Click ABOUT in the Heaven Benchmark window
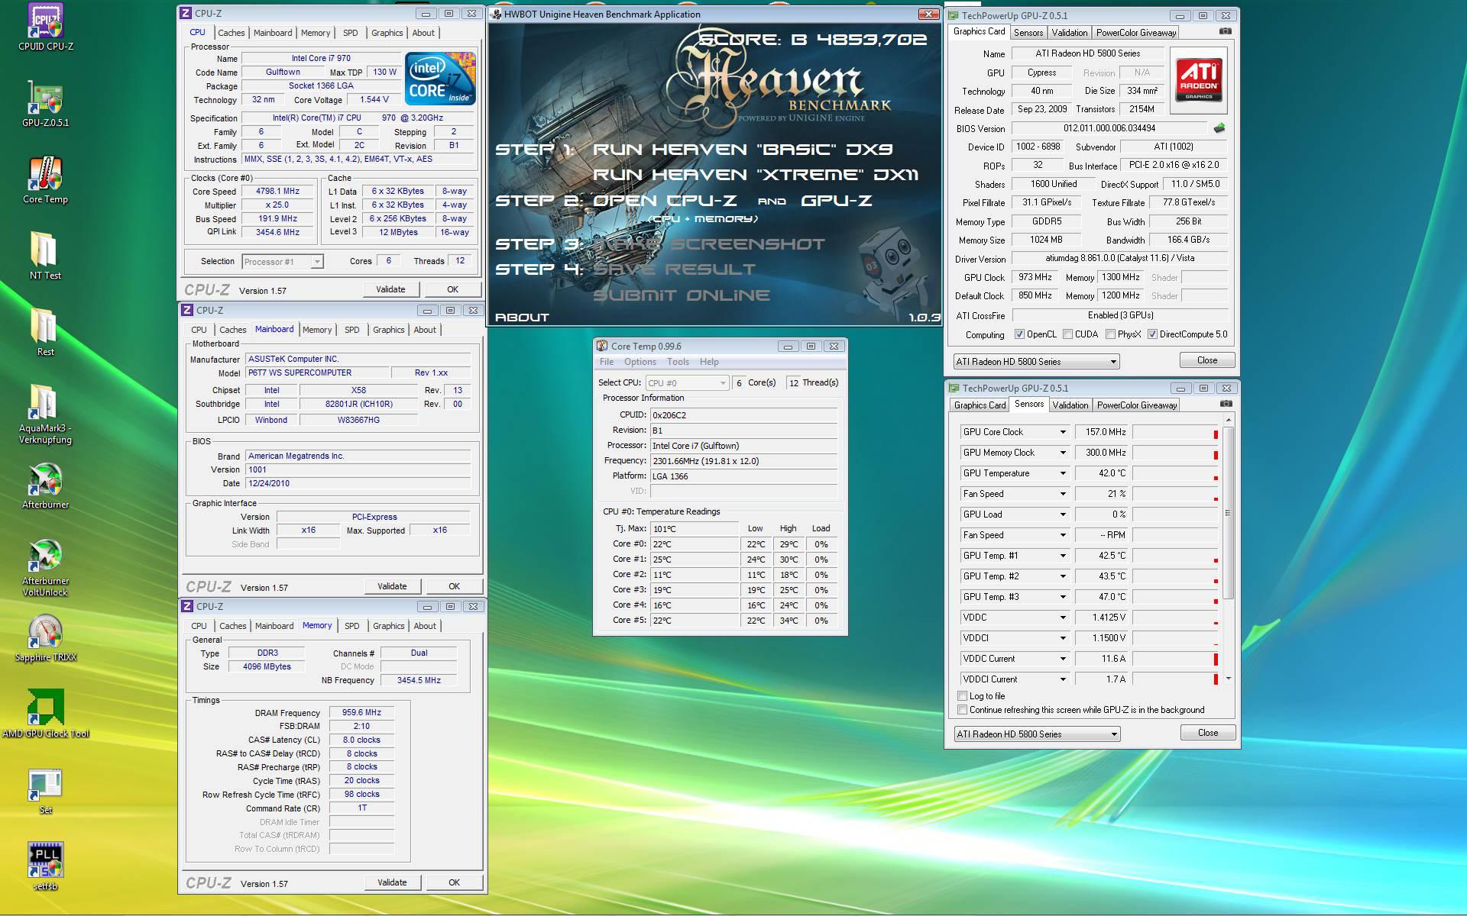Screen dimensions: 1467x916 point(522,318)
